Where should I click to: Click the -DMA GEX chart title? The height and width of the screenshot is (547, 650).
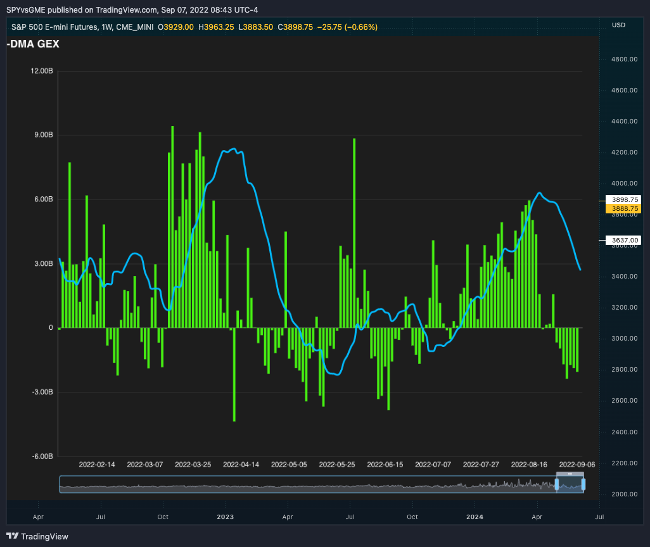click(33, 44)
